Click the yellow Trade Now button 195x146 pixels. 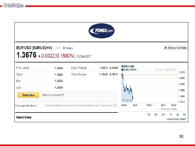(28, 95)
